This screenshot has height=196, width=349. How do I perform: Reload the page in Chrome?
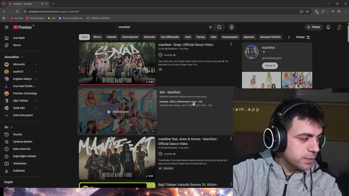pos(17,11)
